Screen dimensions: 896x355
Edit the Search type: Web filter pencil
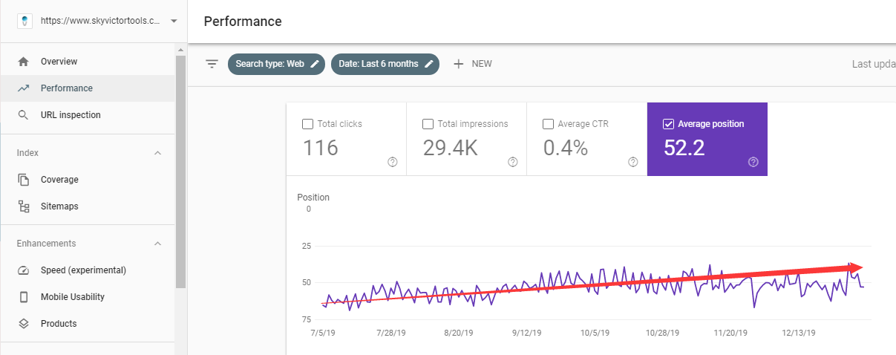coord(315,64)
